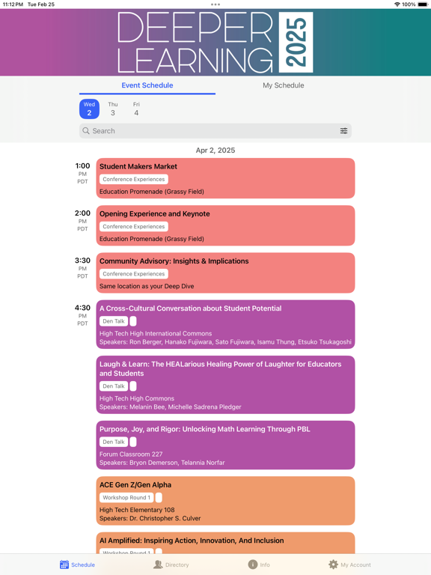431x575 pixels.
Task: Select Wed 2 date
Action: (x=89, y=109)
